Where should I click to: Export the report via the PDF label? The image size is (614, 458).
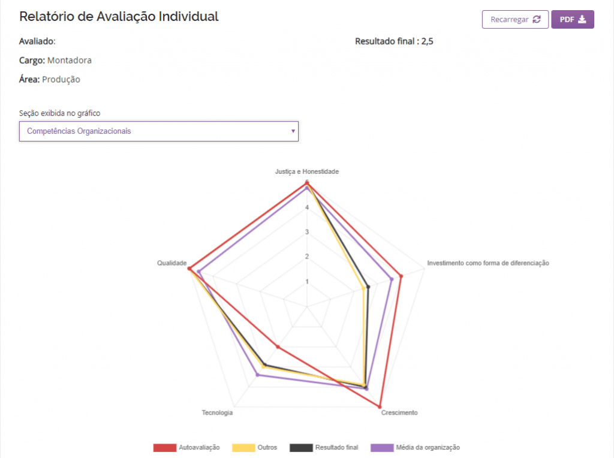[x=567, y=19]
